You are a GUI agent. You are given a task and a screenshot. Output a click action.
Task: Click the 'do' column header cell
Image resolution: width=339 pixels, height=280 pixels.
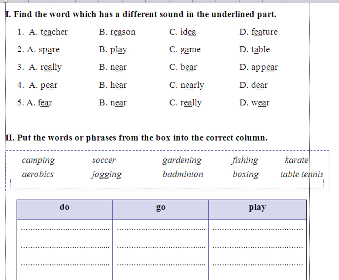tap(65, 208)
